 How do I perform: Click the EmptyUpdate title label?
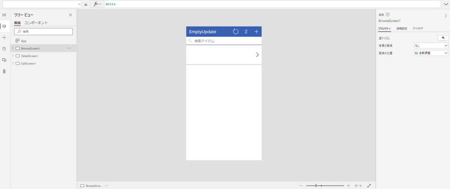pos(203,32)
